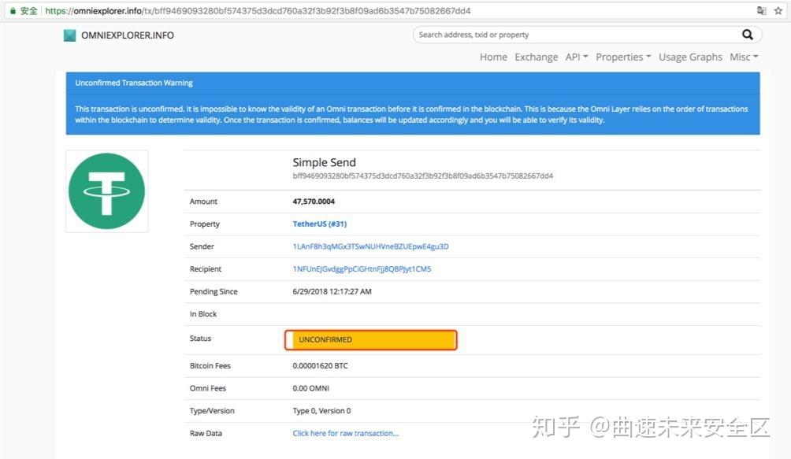Open recipient address starting with 1NFUnEj
This screenshot has height=459, width=791.
tap(362, 269)
